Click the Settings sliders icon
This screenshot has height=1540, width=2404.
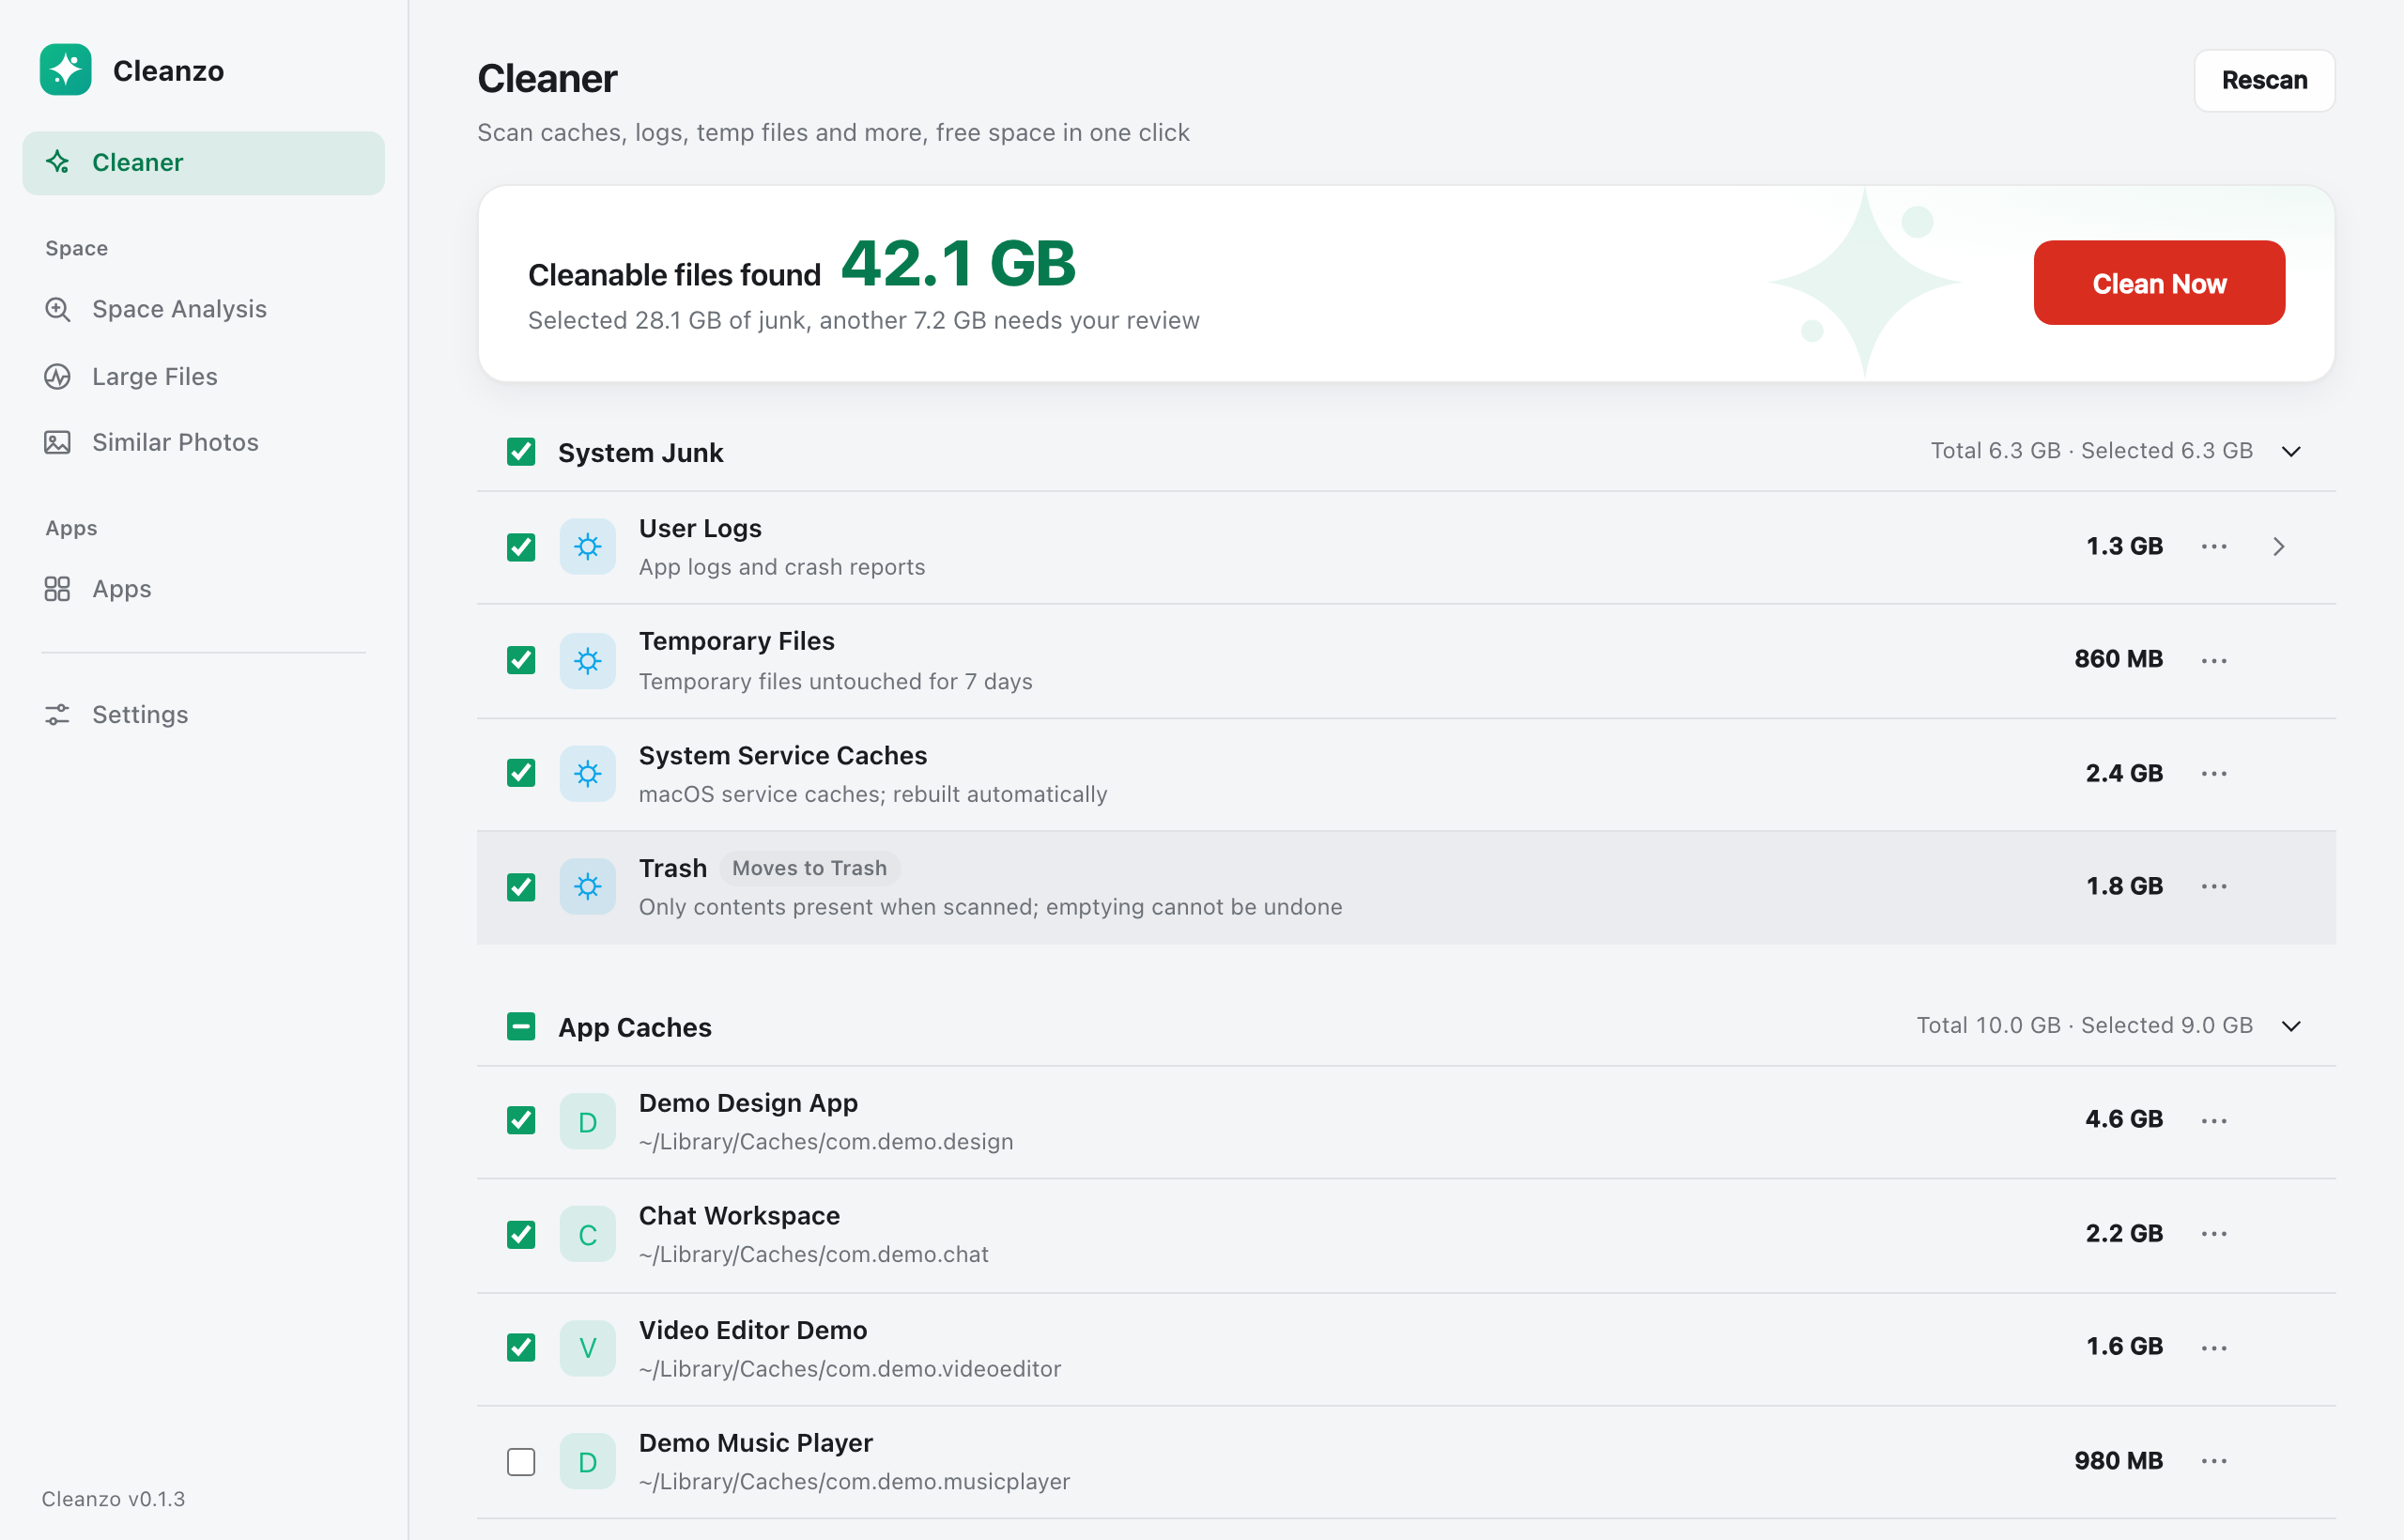pyautogui.click(x=58, y=714)
